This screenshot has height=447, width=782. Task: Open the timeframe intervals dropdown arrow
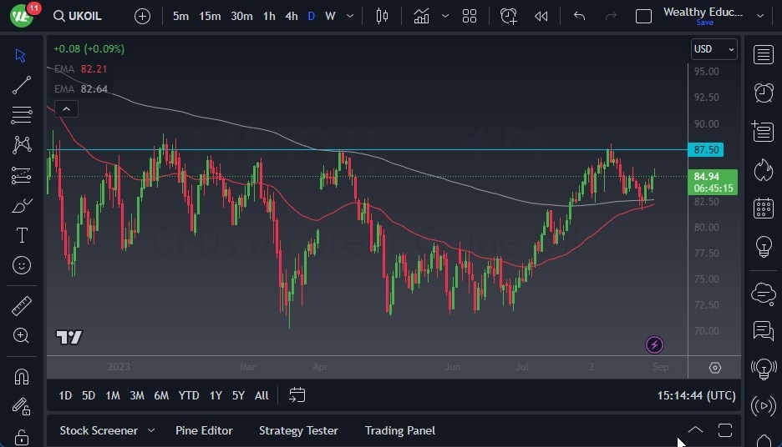tap(350, 16)
